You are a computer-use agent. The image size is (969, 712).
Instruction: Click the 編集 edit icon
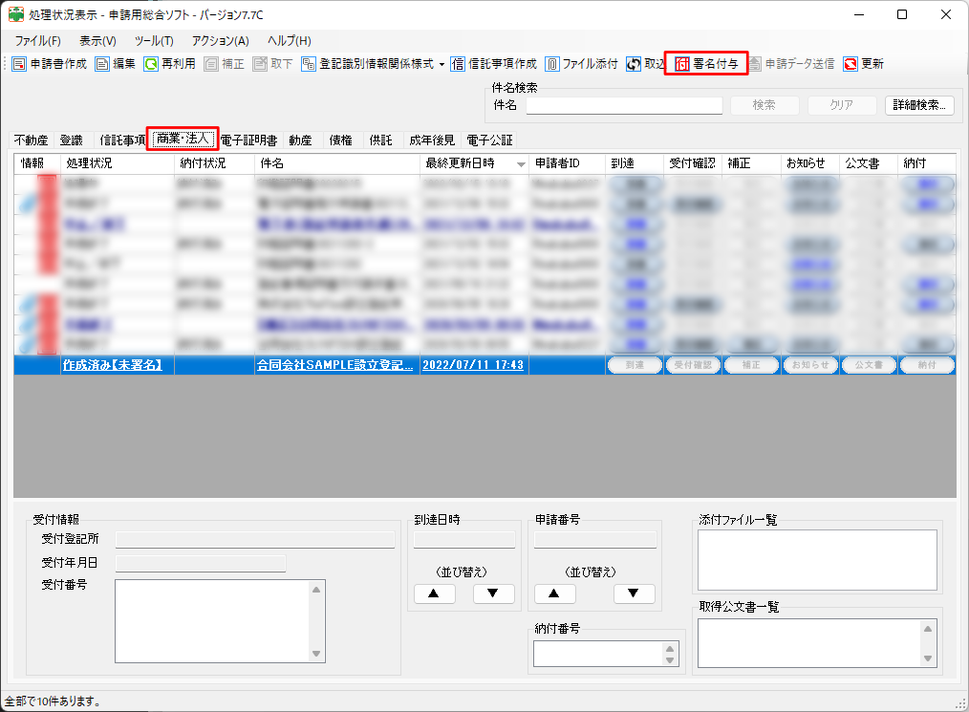tap(102, 64)
